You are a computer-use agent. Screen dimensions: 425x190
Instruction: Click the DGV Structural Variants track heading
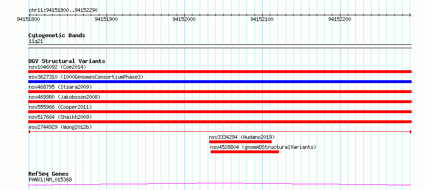tap(67, 61)
